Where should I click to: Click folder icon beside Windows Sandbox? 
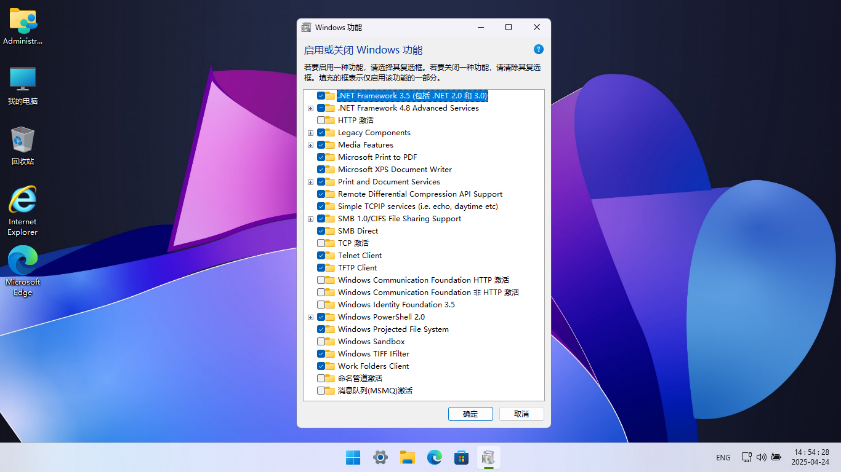click(x=331, y=341)
